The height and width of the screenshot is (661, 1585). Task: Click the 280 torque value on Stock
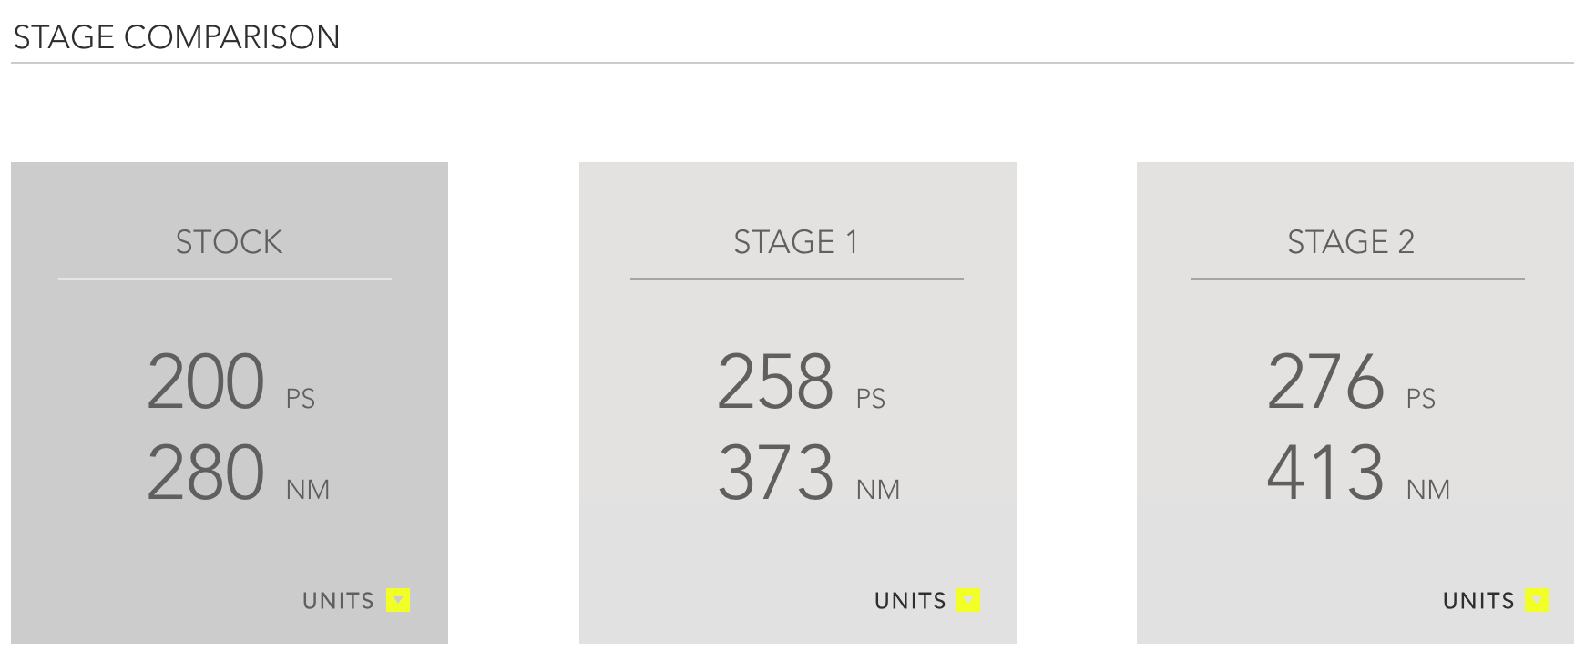(206, 473)
